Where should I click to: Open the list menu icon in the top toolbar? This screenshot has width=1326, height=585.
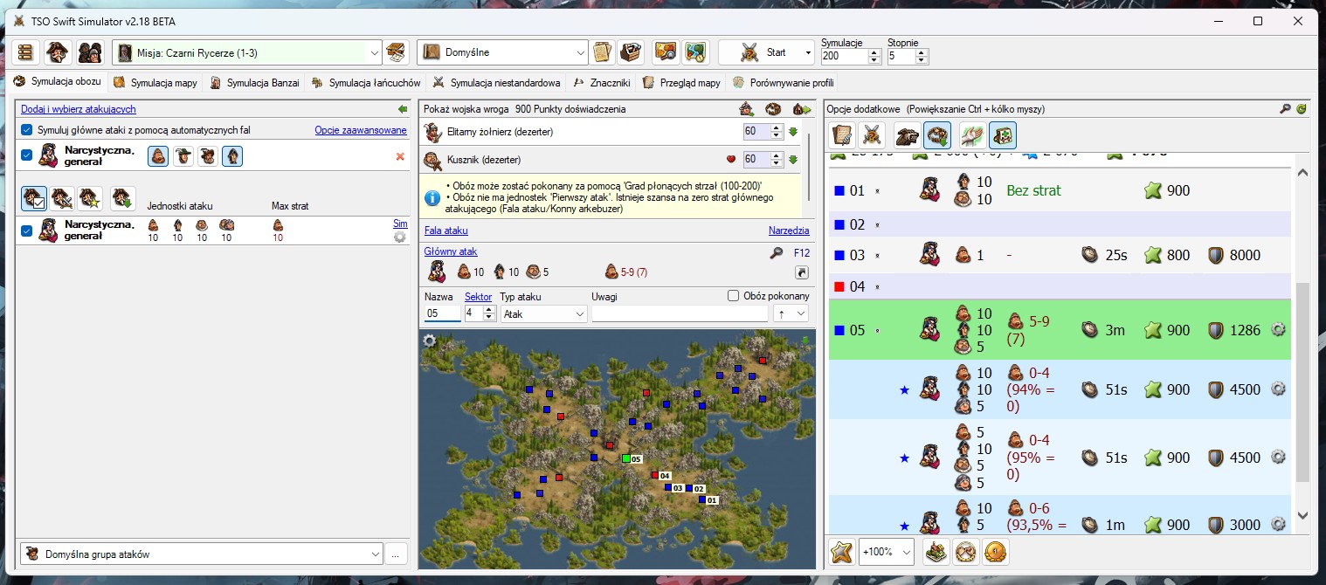[25, 52]
